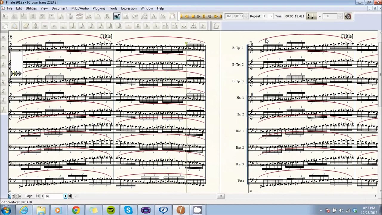Select the Hand Grabber tool
This screenshot has height=215, width=382.
5,26
